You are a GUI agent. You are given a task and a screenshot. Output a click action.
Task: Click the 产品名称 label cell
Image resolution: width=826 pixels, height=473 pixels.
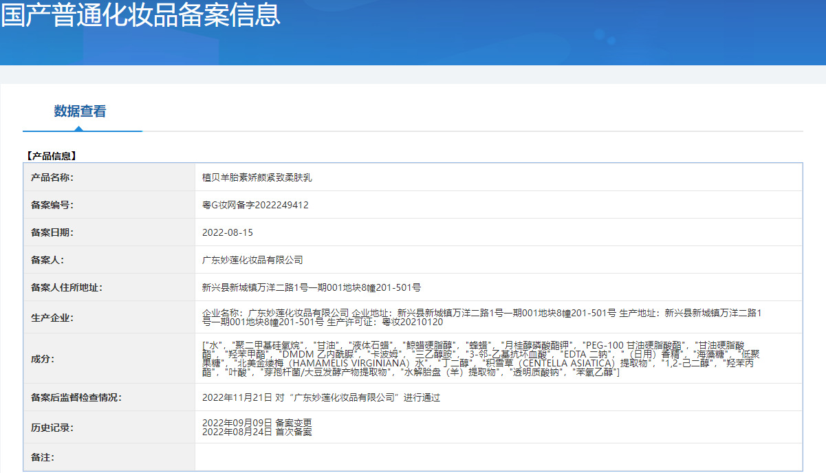[109, 177]
